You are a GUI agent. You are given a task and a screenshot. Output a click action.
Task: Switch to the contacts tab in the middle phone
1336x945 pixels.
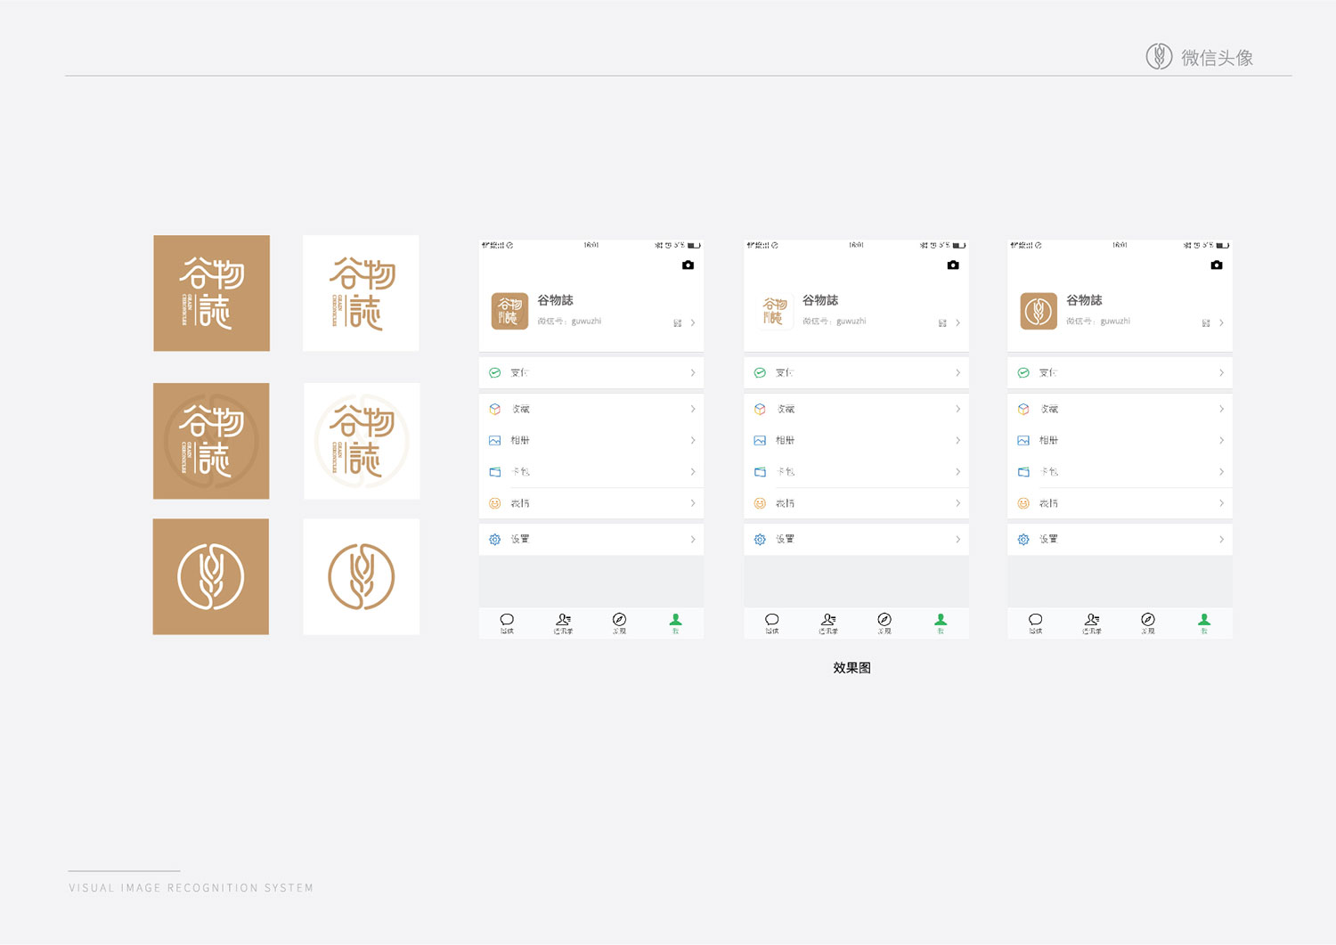pos(828,623)
